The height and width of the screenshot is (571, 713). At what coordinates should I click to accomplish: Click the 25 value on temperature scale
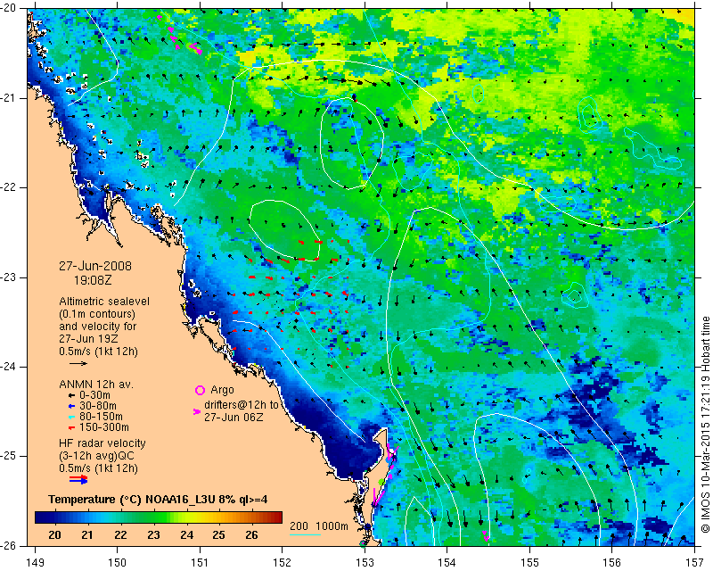coord(218,535)
